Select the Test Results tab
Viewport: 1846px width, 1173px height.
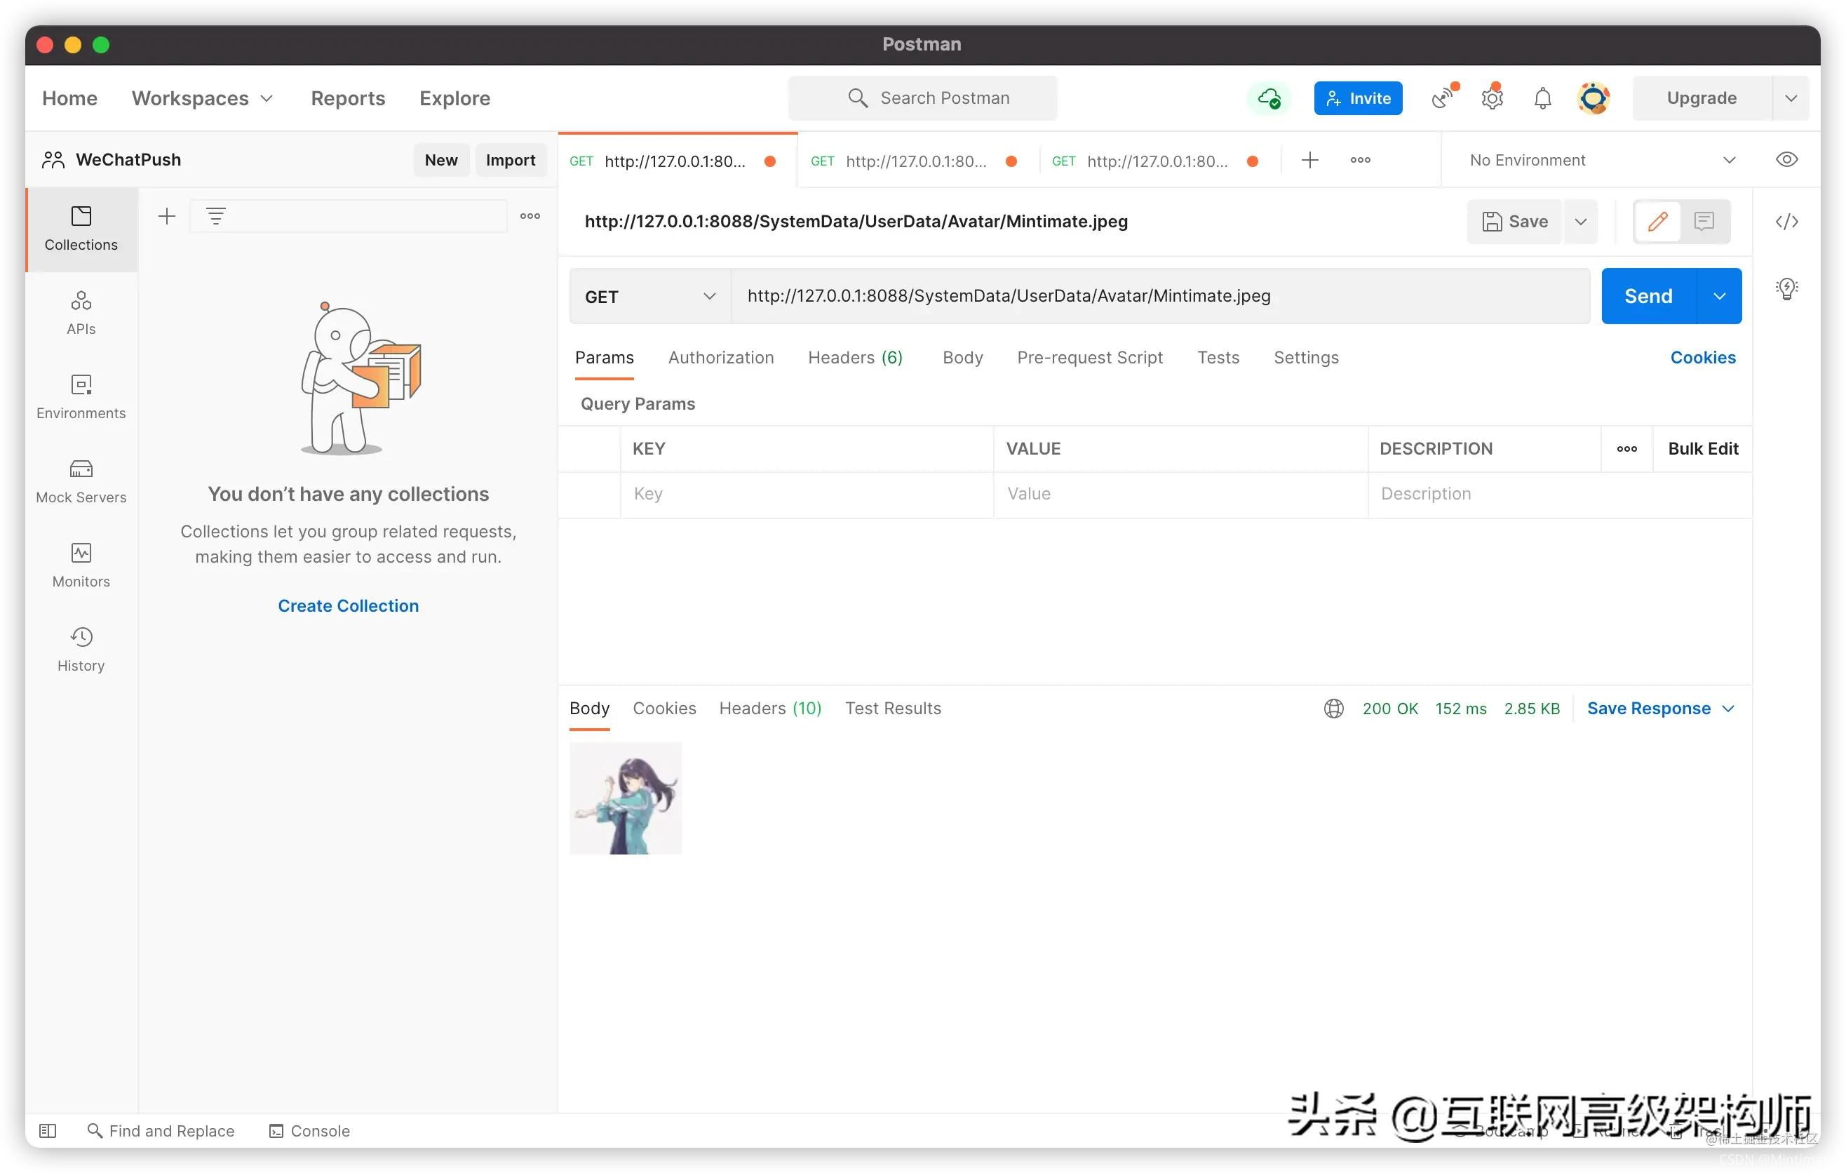click(x=892, y=709)
